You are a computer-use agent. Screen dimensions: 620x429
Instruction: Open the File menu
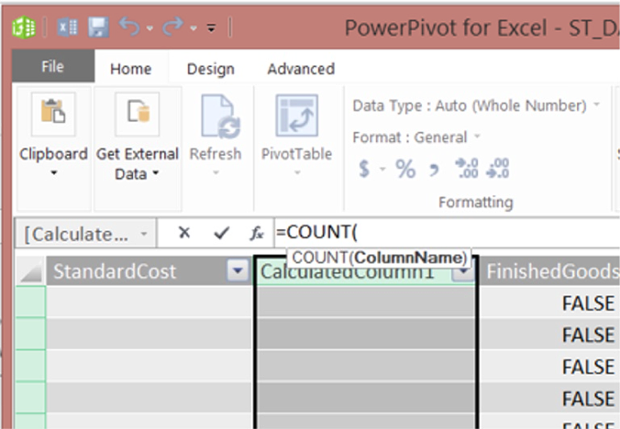tap(52, 67)
